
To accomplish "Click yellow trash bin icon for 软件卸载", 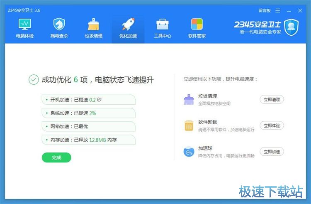I will point(189,125).
